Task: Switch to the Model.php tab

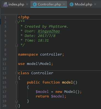Action: click(x=83, y=4)
